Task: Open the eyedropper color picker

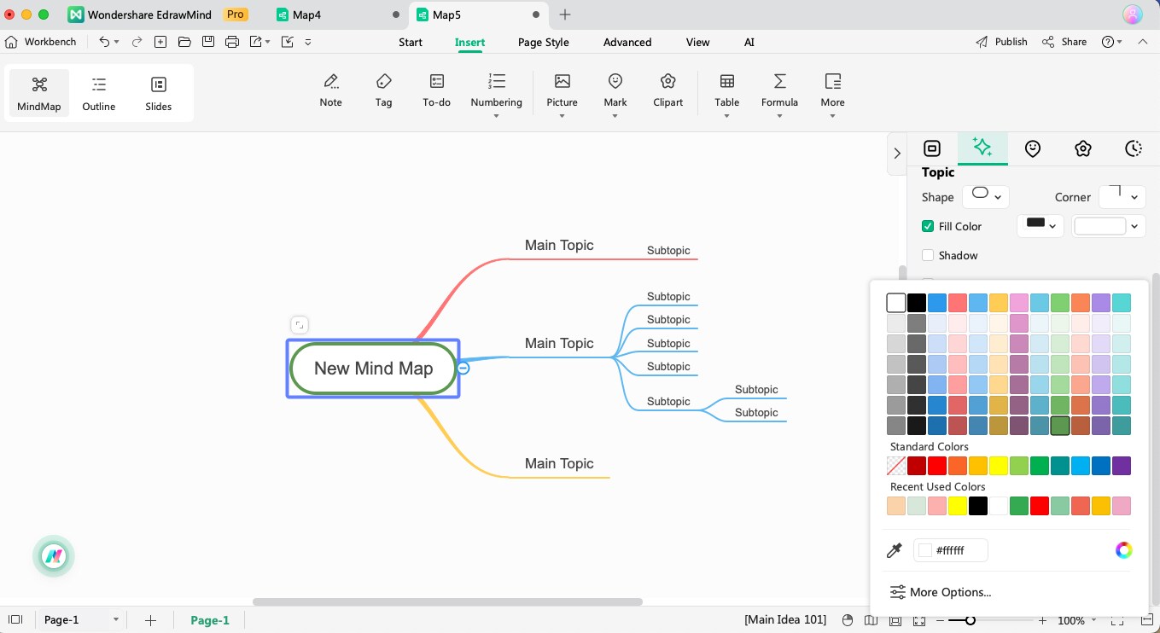Action: tap(895, 551)
